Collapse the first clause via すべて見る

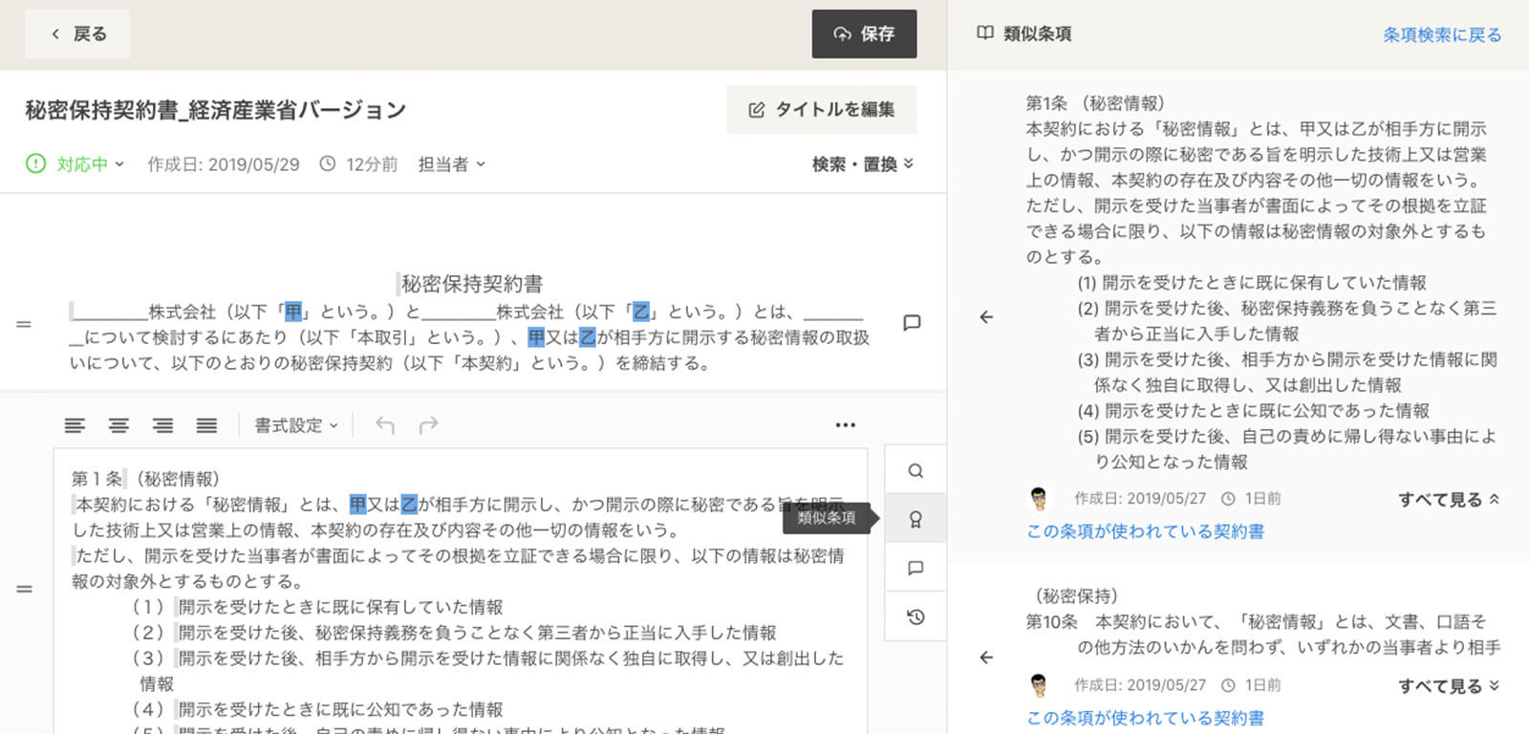click(1448, 499)
